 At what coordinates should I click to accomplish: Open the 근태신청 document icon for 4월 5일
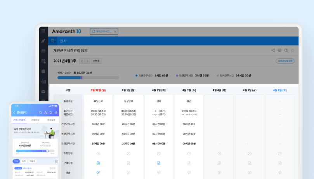pos(250,163)
